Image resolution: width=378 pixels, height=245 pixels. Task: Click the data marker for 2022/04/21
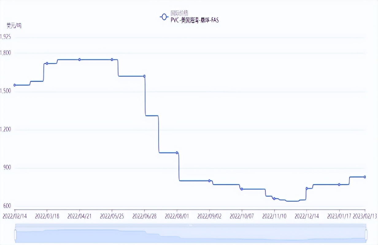point(79,60)
